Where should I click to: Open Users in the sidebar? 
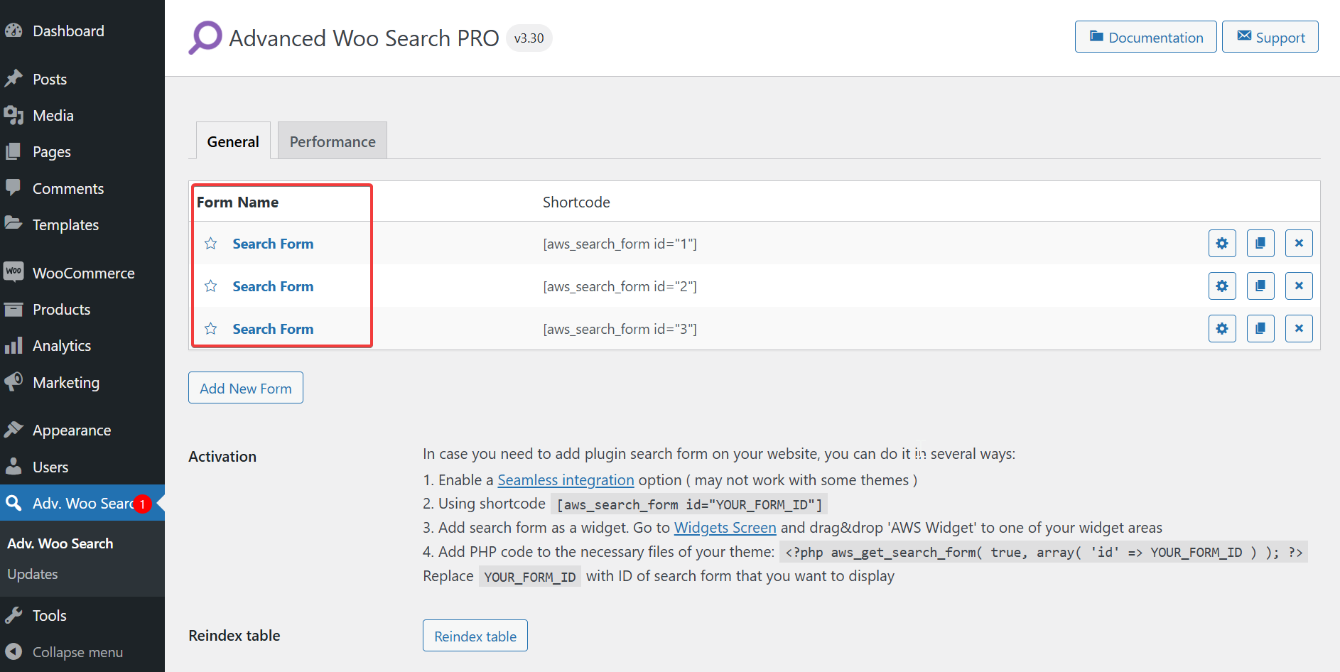(82, 467)
